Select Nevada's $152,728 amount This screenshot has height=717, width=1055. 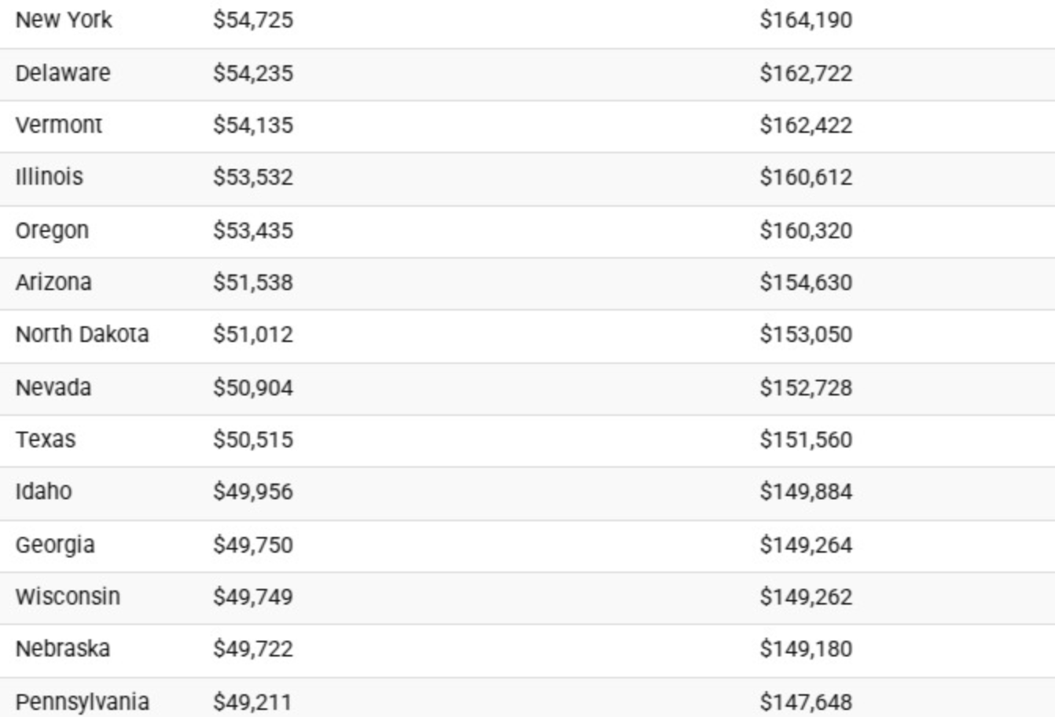tap(805, 388)
